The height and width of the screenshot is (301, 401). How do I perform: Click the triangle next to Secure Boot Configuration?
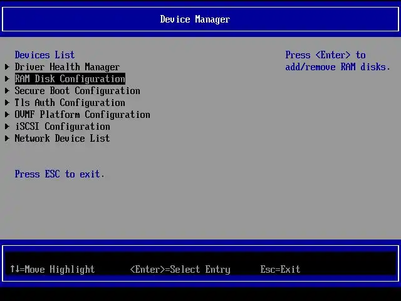pos(7,90)
